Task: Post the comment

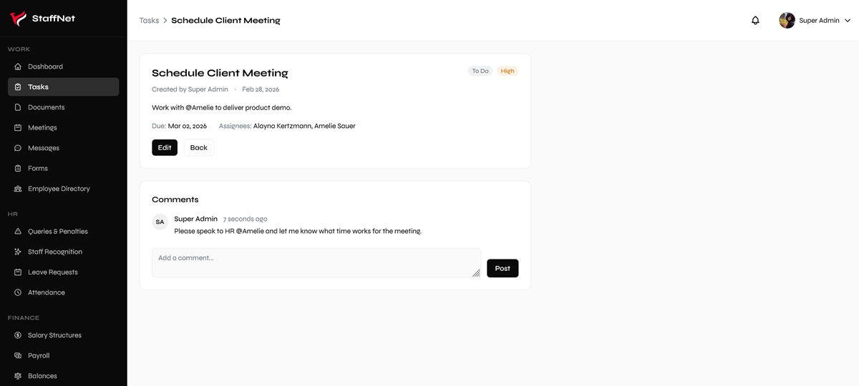Action: coord(503,269)
